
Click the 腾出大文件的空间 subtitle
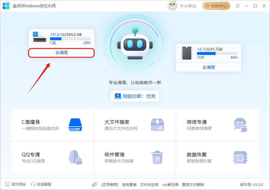pos(121,128)
